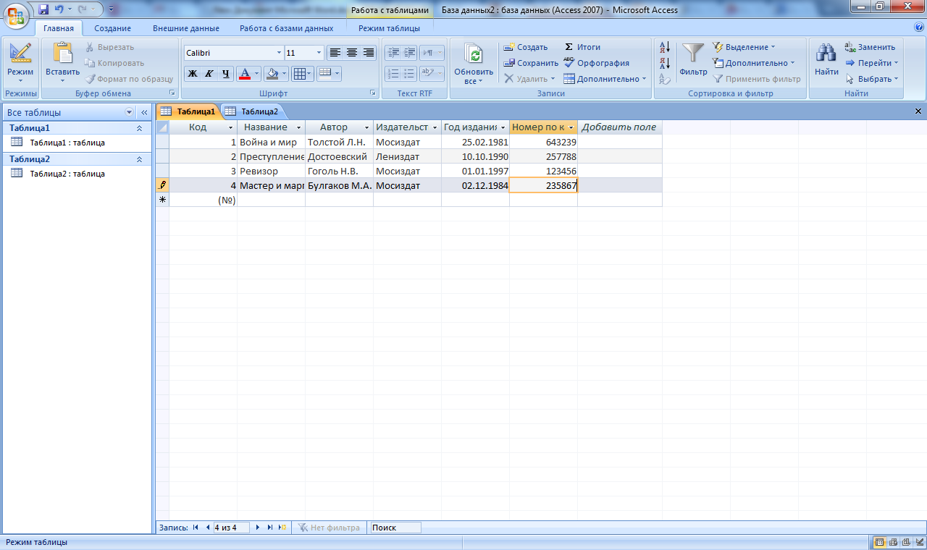Open the Access help question icon
The width and height of the screenshot is (927, 550).
919,27
